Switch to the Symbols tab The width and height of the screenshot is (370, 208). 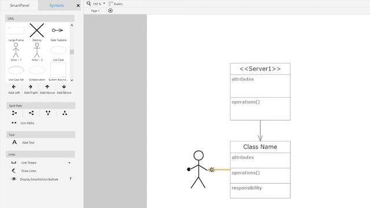57,5
